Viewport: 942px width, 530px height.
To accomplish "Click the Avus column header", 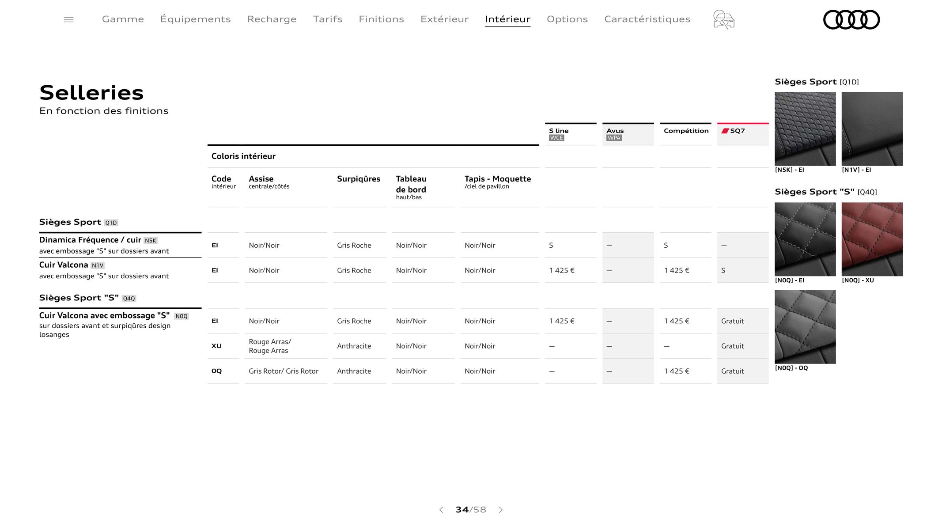I will pos(628,134).
